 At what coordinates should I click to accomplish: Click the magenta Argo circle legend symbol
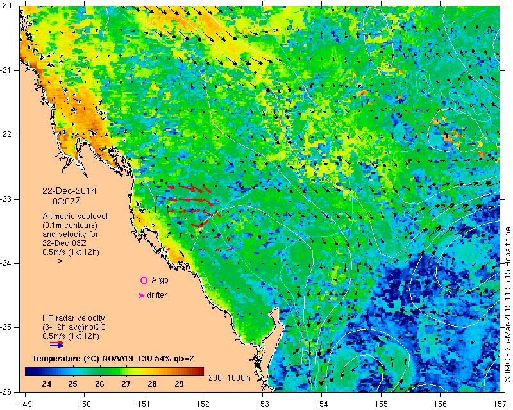click(x=144, y=280)
